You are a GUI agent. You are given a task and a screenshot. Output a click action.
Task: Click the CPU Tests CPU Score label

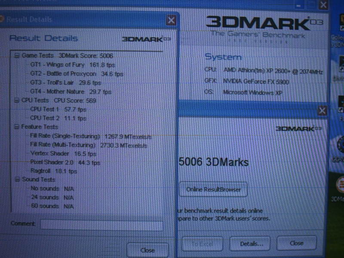tap(59, 101)
